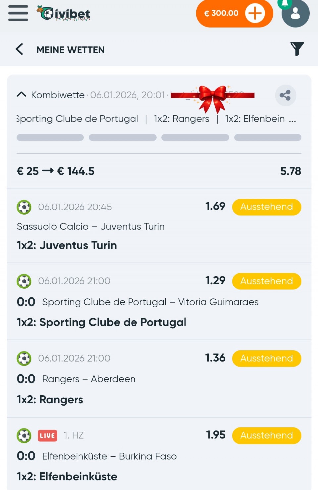Screen dimensions: 318x490
Task: Open the bets filter funnel
Action: [x=297, y=49]
